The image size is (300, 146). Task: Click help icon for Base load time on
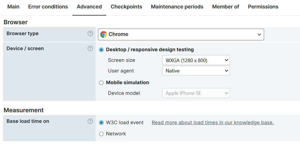[90, 121]
